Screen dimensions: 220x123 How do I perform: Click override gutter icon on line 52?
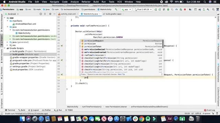[x=62, y=74]
